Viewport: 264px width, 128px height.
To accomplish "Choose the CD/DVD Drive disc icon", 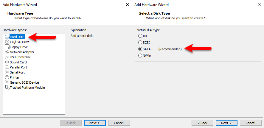I will coord(7,42).
